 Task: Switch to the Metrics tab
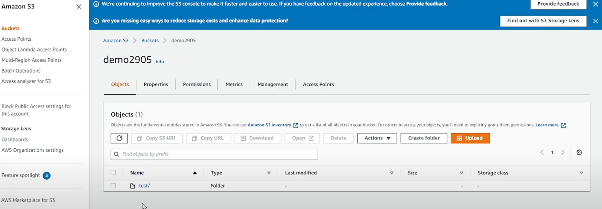click(x=234, y=84)
